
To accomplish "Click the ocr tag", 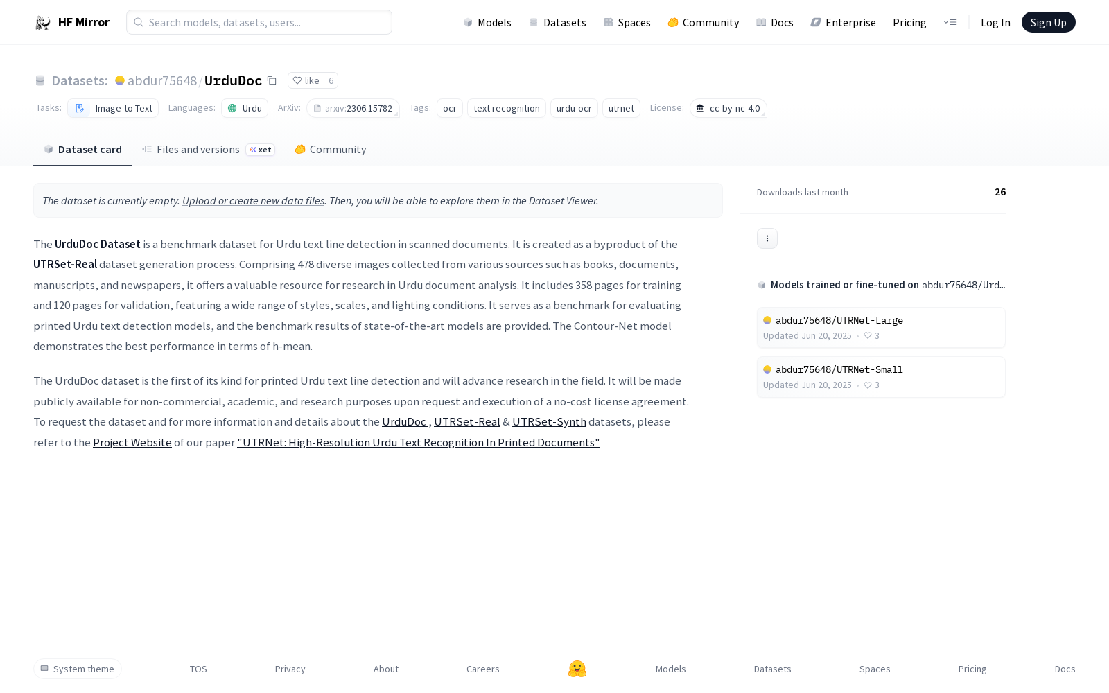I will (x=450, y=108).
